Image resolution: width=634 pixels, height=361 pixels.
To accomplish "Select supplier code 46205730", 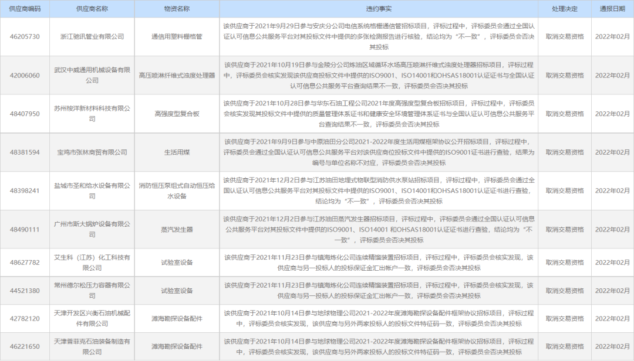I will pos(25,38).
